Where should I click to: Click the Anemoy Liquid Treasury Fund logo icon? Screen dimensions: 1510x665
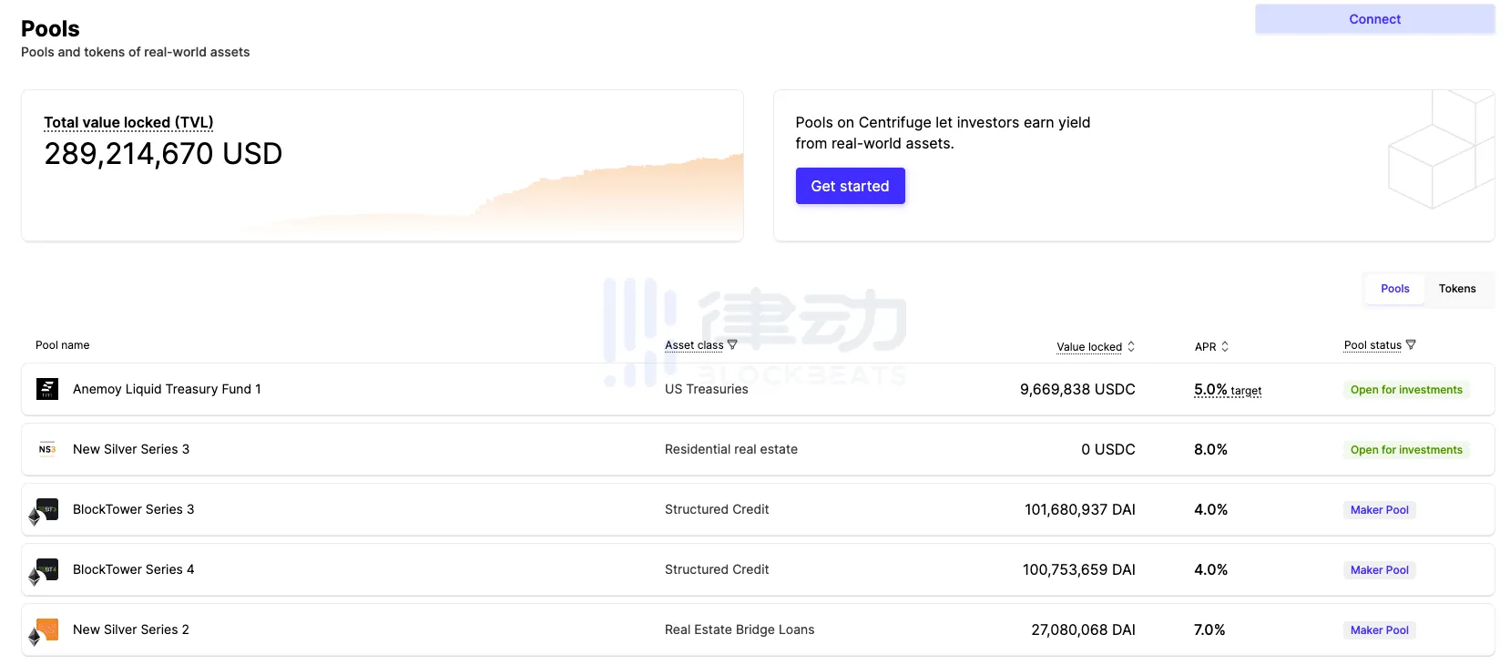[47, 389]
